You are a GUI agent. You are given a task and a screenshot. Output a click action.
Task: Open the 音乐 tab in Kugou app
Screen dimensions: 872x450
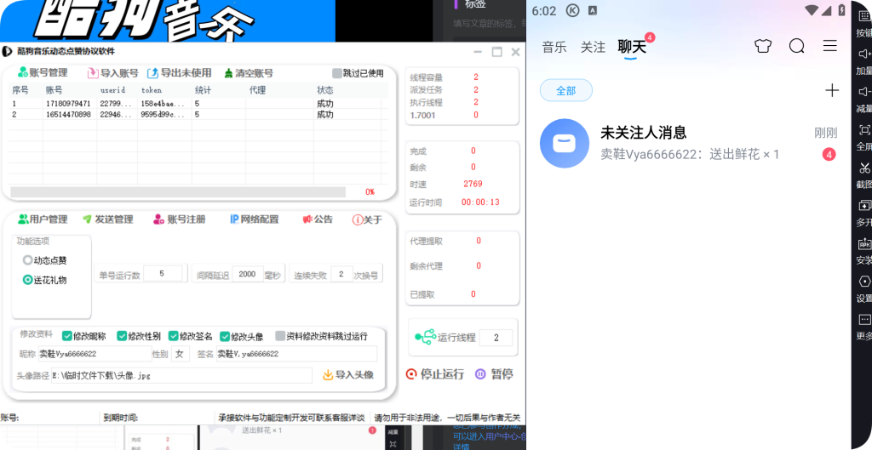point(554,47)
